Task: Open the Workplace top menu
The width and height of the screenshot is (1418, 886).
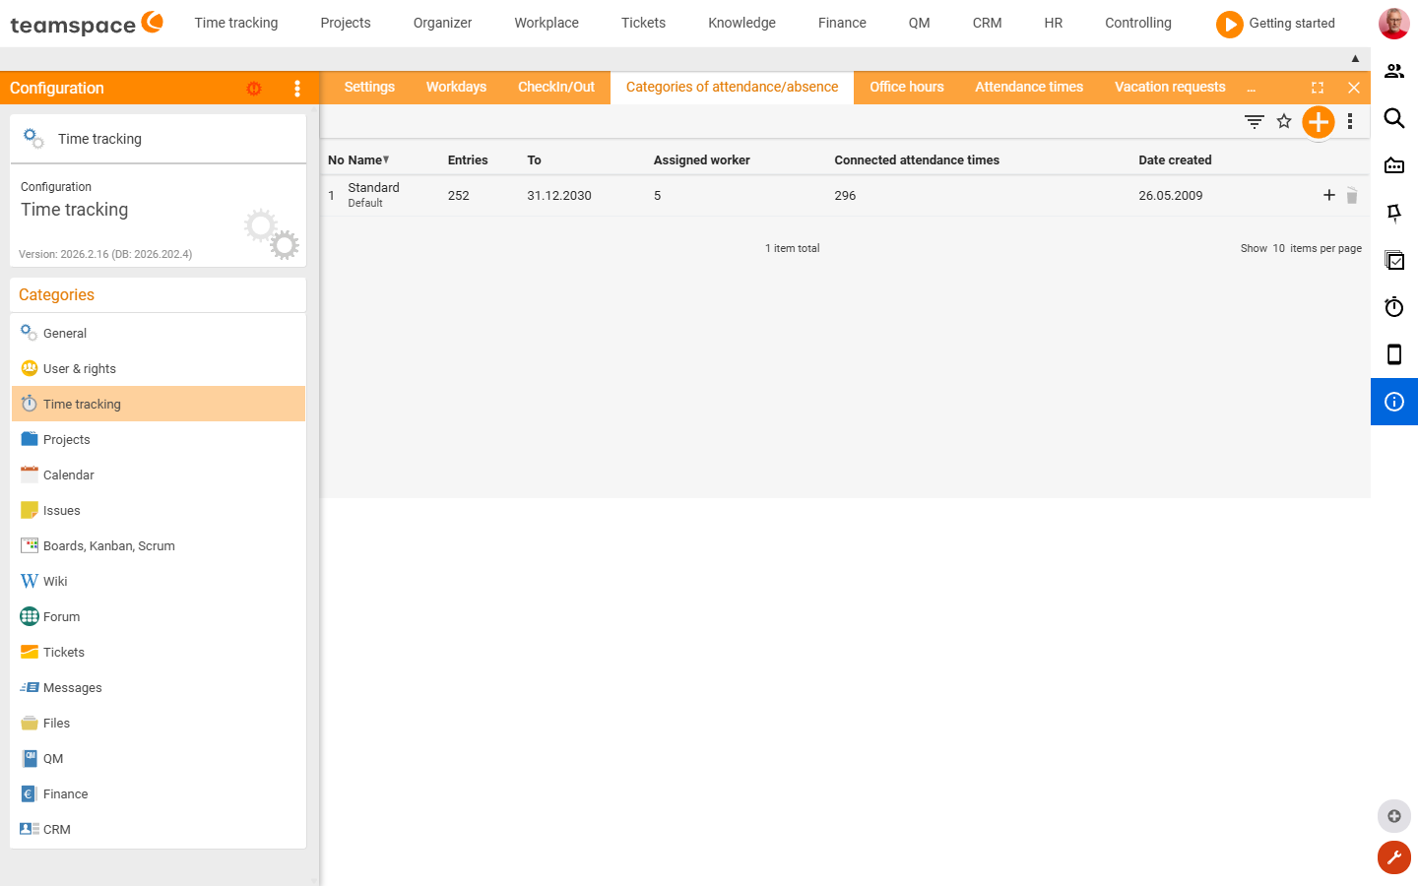Action: (x=547, y=23)
